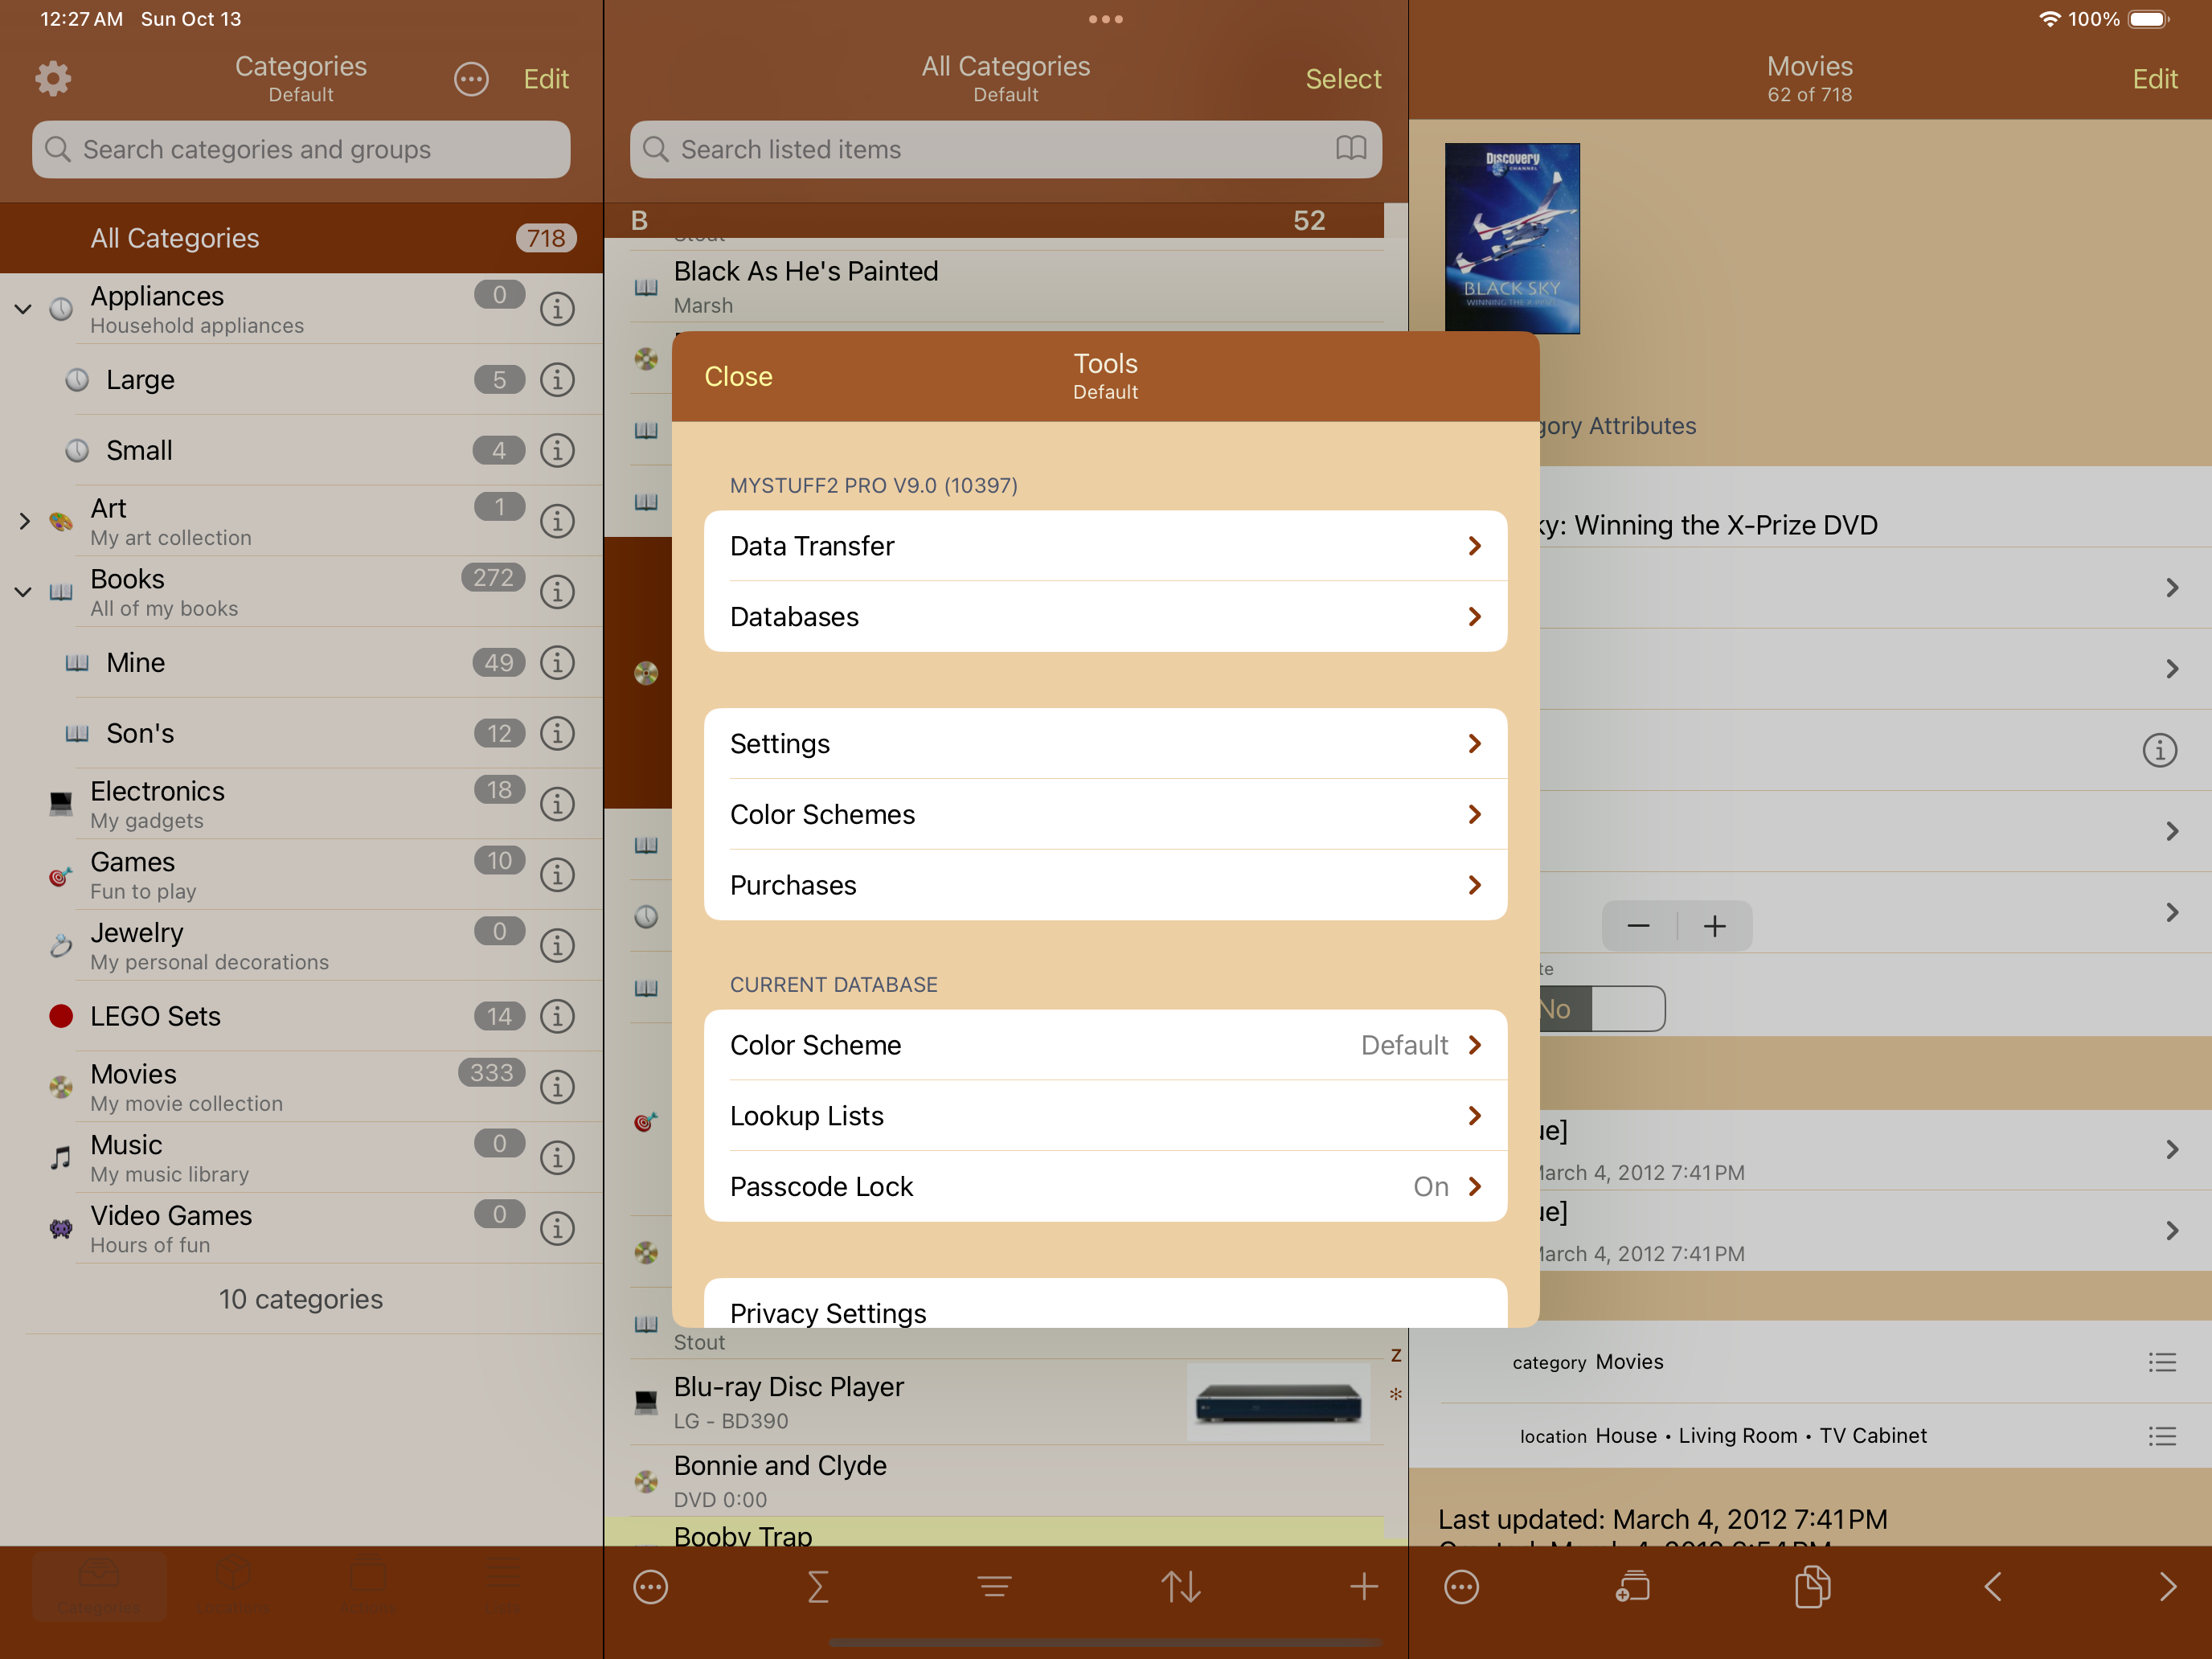Image resolution: width=2212 pixels, height=1659 pixels.
Task: Expand the Art category group
Action: pos(23,521)
